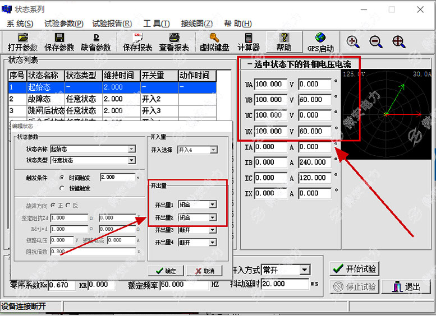
Task: Expand the 状态类型 dropdown
Action: point(131,160)
